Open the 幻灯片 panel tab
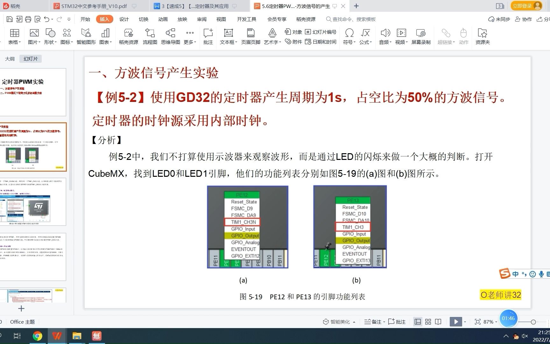Image resolution: width=550 pixels, height=344 pixels. [30, 58]
